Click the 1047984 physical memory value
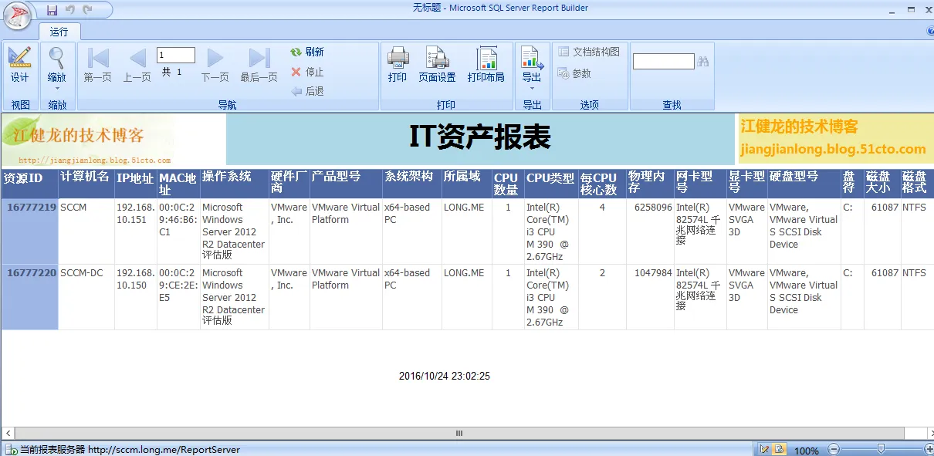The height and width of the screenshot is (456, 934). tap(653, 273)
